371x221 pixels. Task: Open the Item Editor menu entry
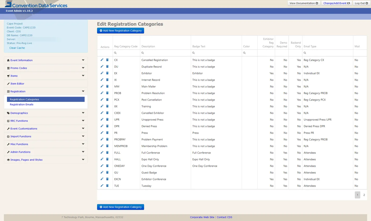(17, 84)
